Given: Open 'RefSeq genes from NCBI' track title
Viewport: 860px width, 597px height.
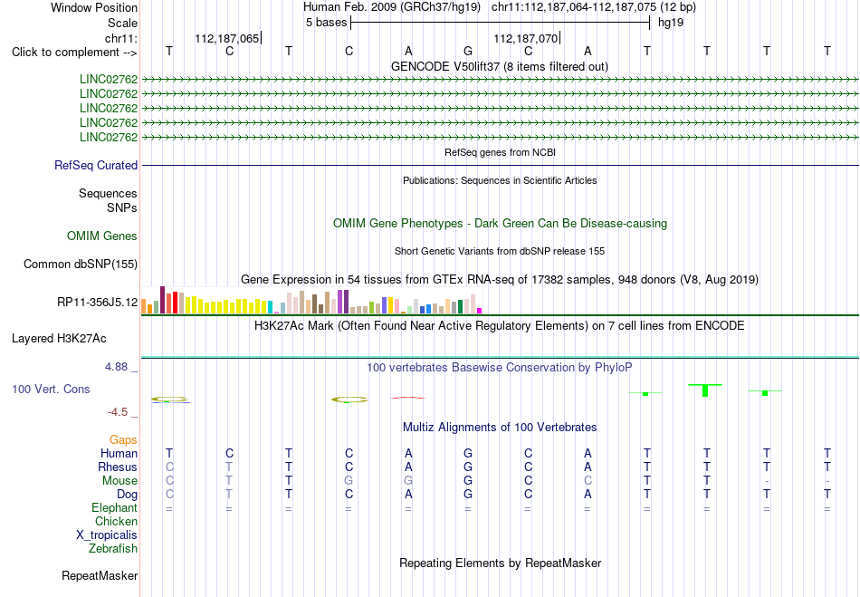Looking at the screenshot, I should (x=500, y=152).
